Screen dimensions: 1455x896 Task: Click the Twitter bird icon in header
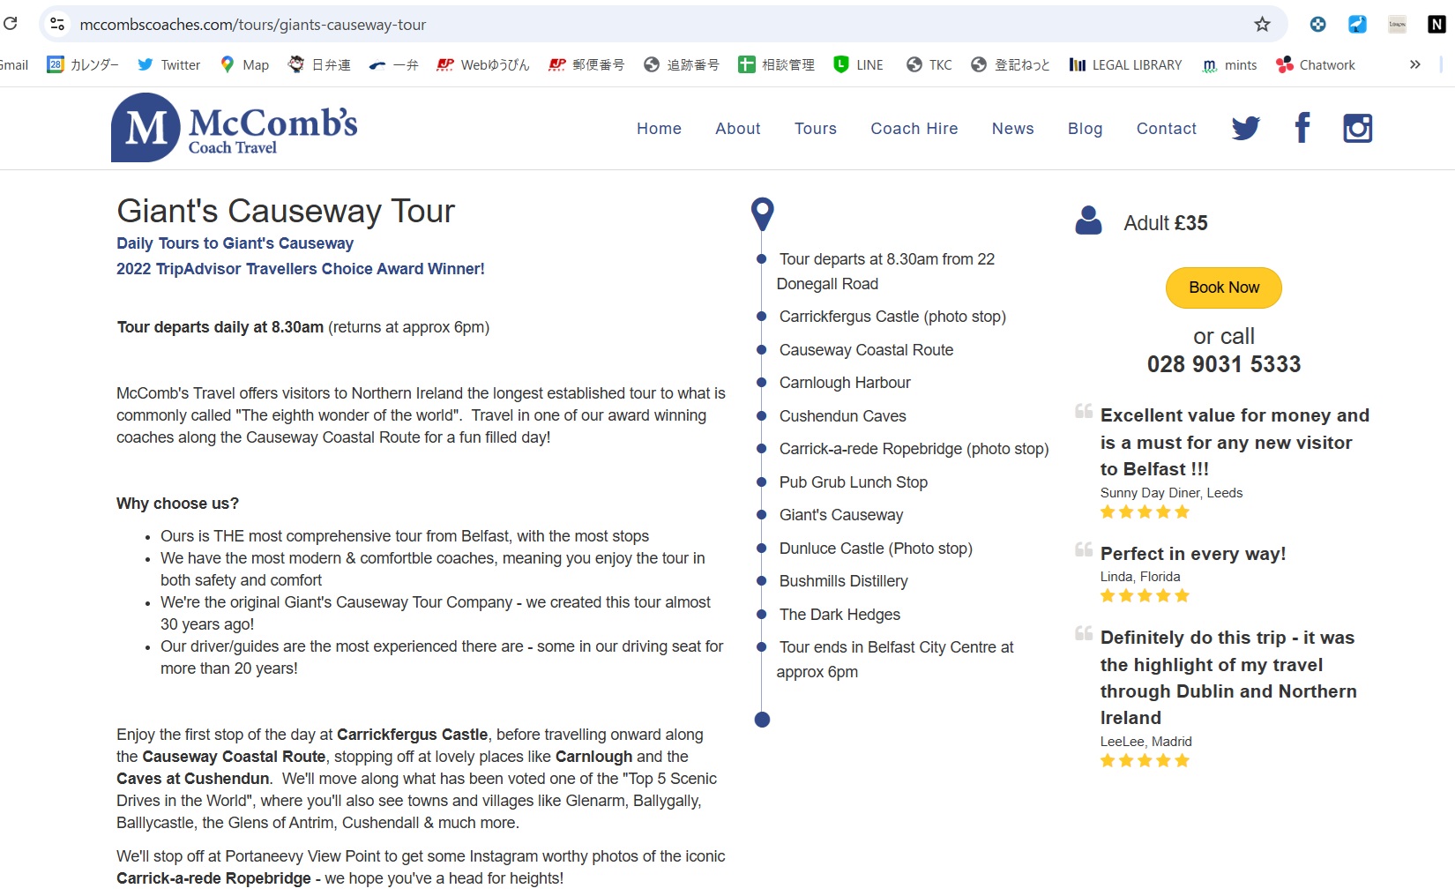(1245, 129)
